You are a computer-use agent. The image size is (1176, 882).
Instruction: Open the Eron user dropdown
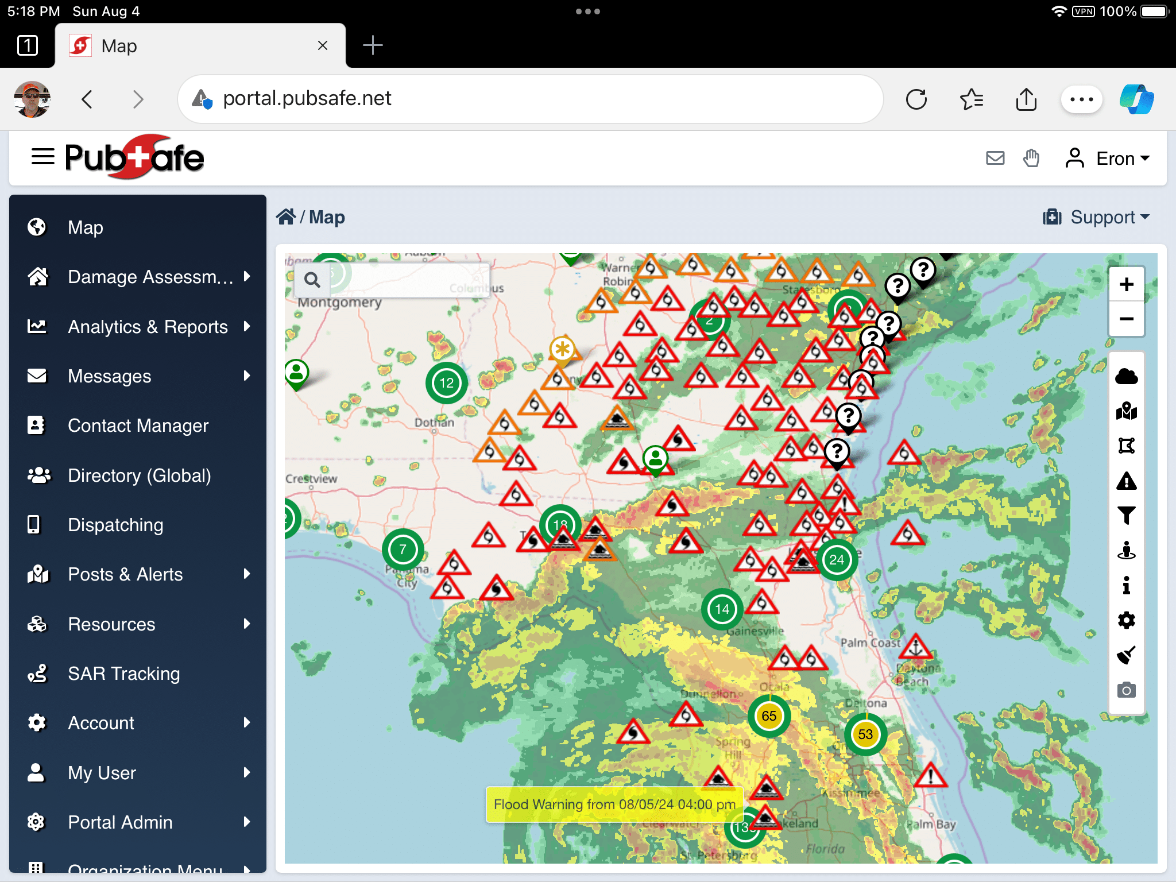click(x=1108, y=158)
